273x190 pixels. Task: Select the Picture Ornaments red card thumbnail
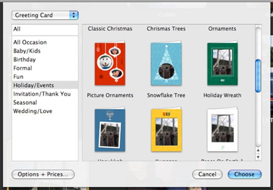click(x=110, y=63)
